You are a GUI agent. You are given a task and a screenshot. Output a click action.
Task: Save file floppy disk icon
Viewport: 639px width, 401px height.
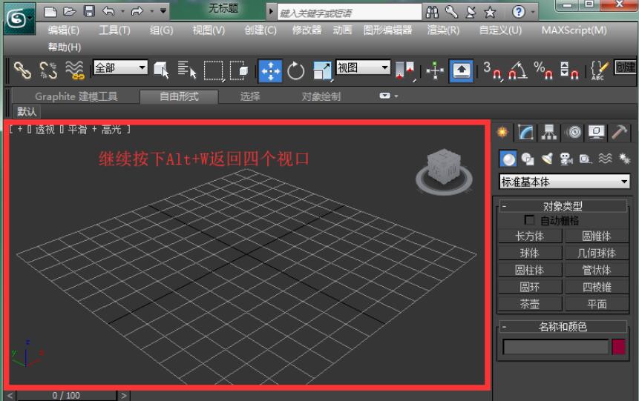pyautogui.click(x=89, y=11)
